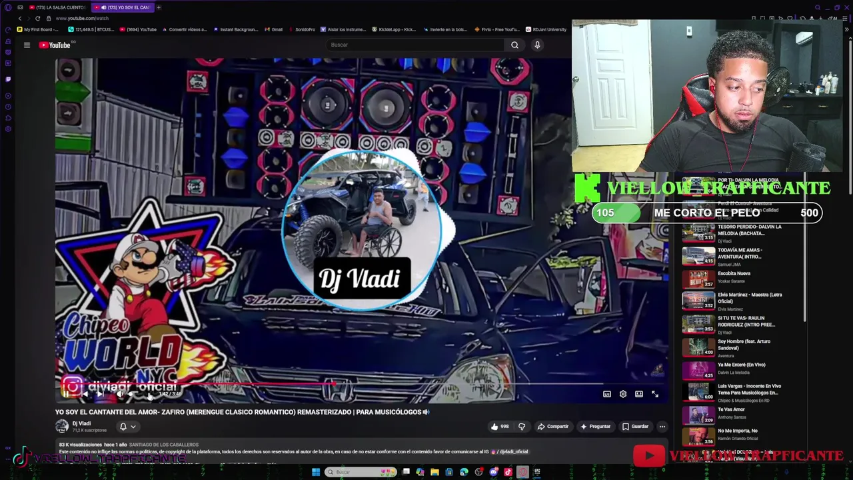Open the RDJavi University bookmark
Viewport: 853px width, 480px height.
546,29
